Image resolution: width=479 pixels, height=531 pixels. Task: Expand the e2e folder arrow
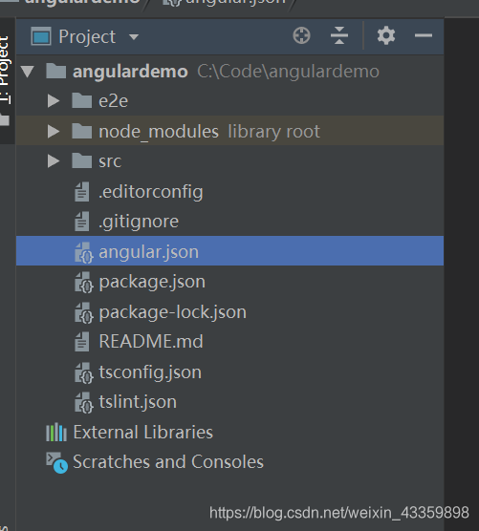[x=54, y=101]
